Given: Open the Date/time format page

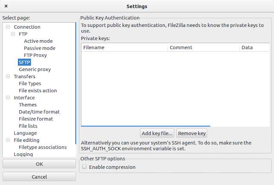Looking at the screenshot, I should click(x=39, y=112).
